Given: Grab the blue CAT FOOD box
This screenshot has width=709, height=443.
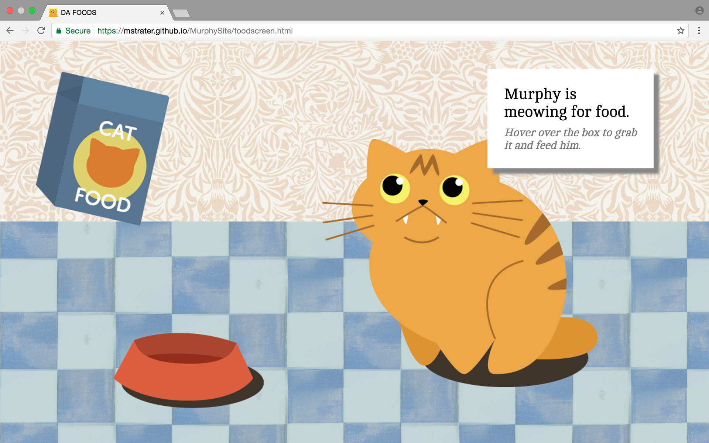Looking at the screenshot, I should (x=103, y=148).
